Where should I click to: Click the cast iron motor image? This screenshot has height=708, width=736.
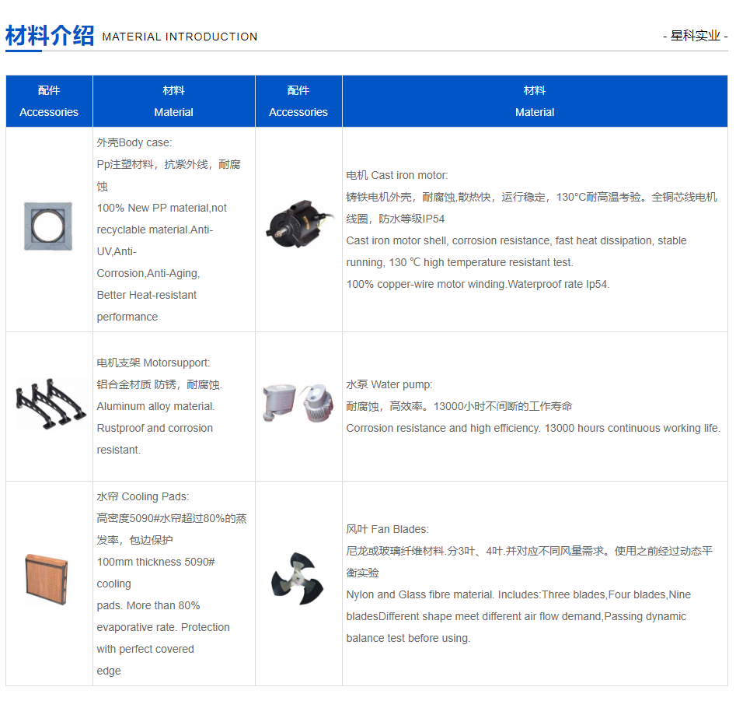299,223
